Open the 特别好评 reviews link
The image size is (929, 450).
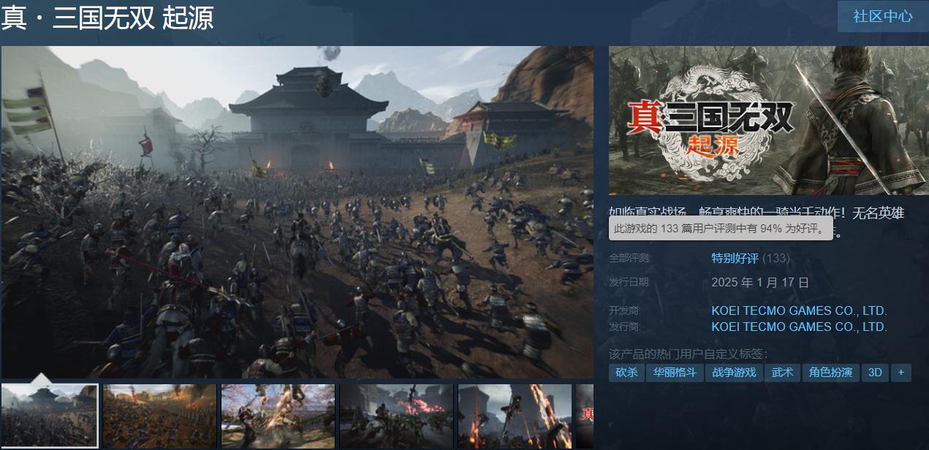point(735,258)
